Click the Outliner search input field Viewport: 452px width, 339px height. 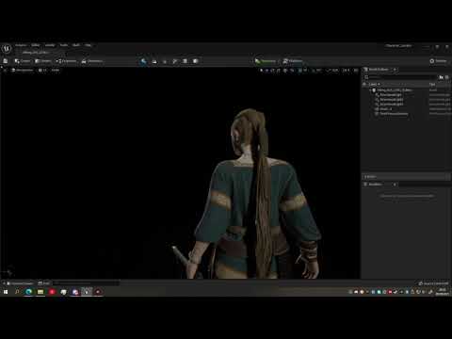tap(400, 77)
